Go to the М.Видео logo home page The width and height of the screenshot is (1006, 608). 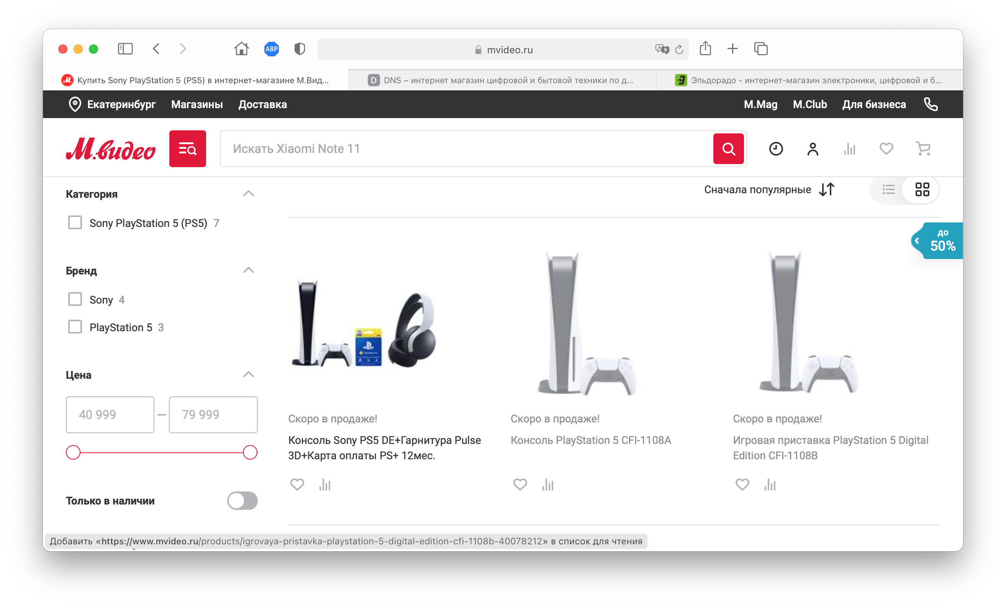click(111, 149)
